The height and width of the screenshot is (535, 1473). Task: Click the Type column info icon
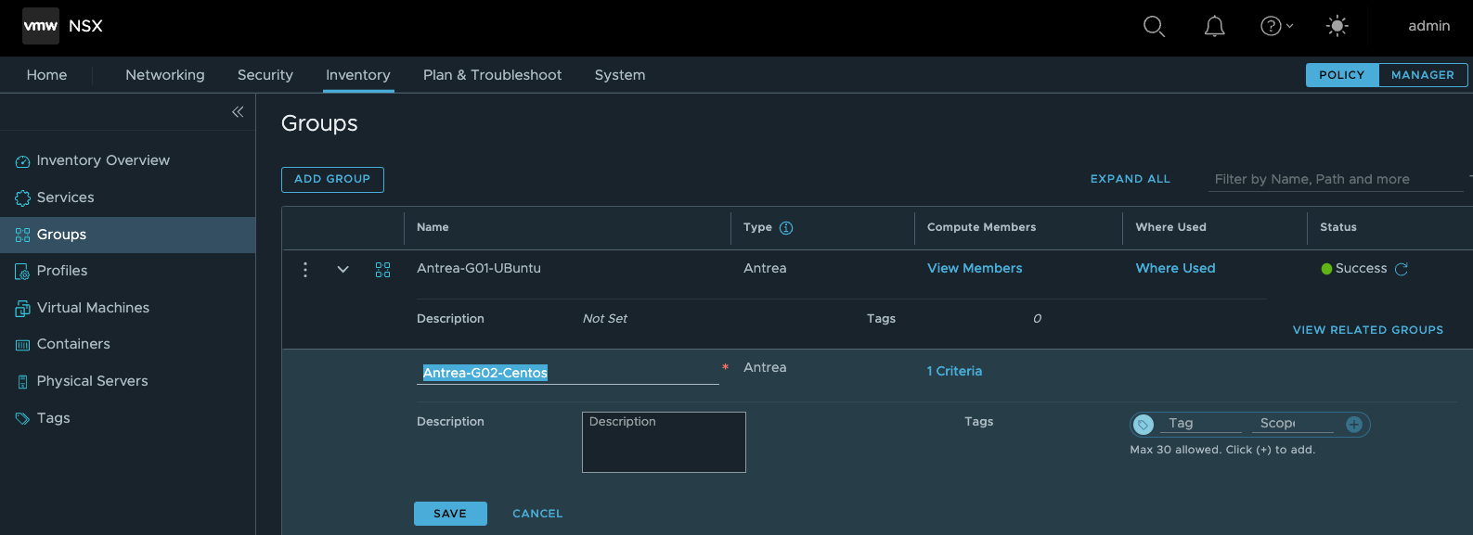point(786,228)
